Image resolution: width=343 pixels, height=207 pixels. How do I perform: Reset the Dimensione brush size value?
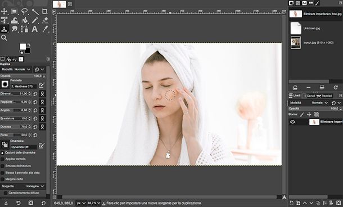[x=35, y=94]
